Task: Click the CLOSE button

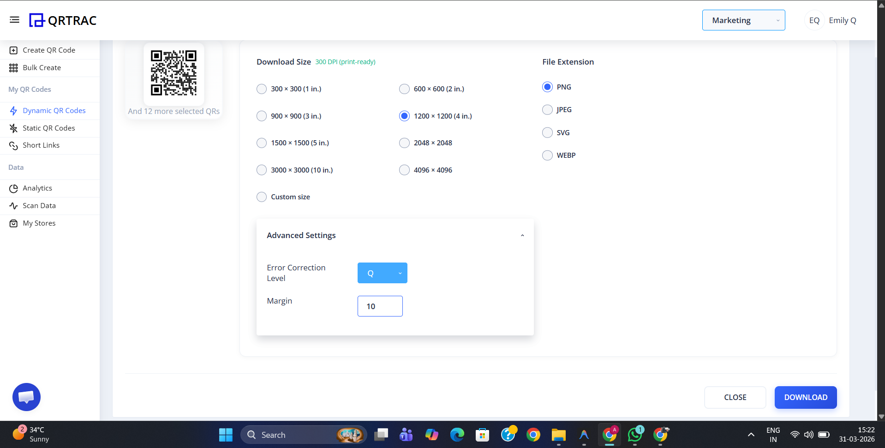Action: [x=735, y=397]
